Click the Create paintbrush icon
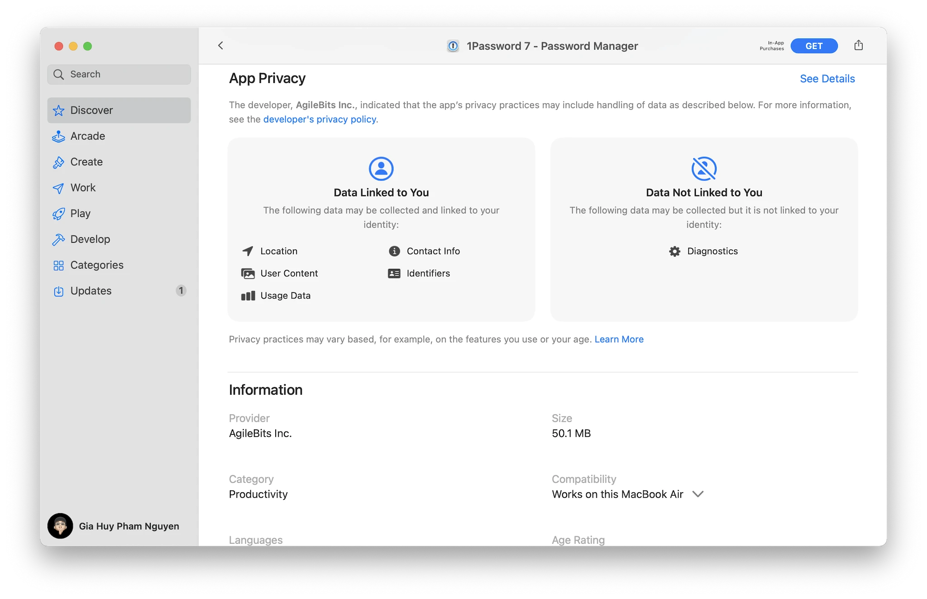 point(58,162)
